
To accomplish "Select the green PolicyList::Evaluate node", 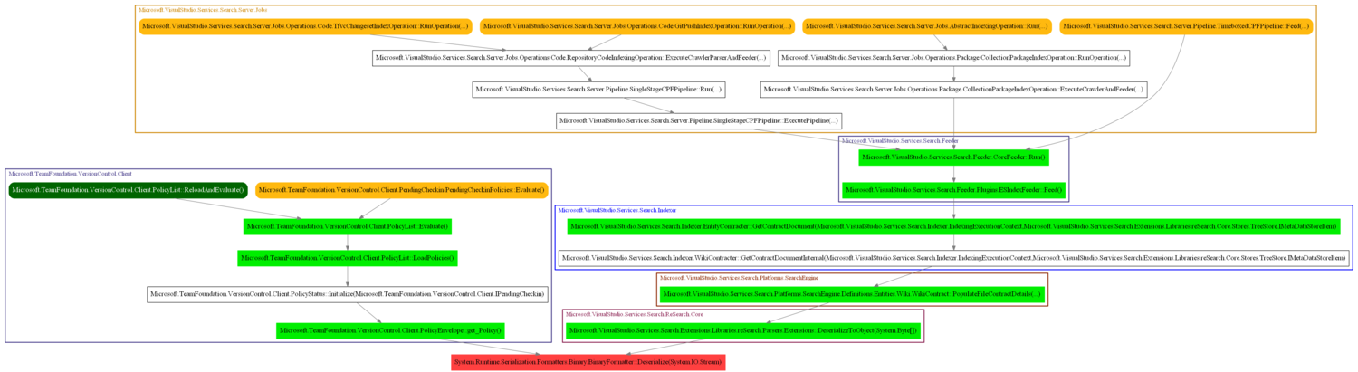I will point(348,225).
